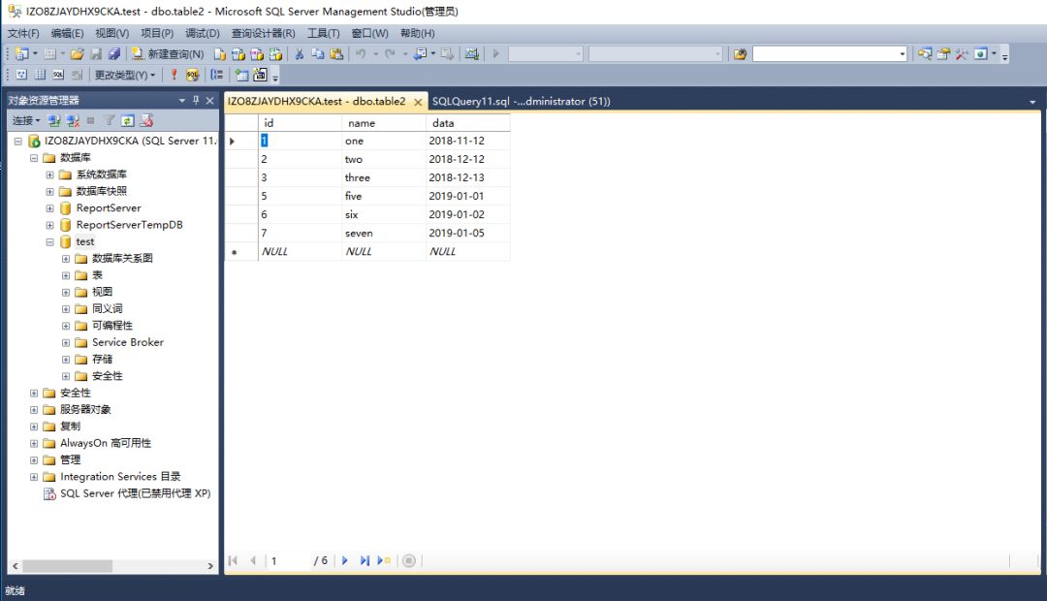Click the Activity Monitor icon
The height and width of the screenshot is (601, 1047).
click(472, 54)
